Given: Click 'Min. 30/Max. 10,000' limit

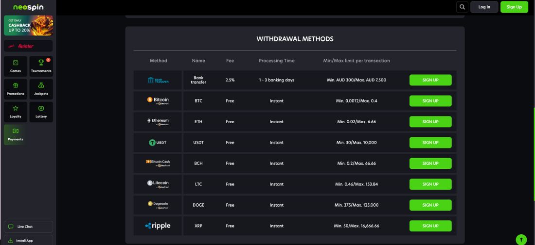Looking at the screenshot, I should [357, 143].
